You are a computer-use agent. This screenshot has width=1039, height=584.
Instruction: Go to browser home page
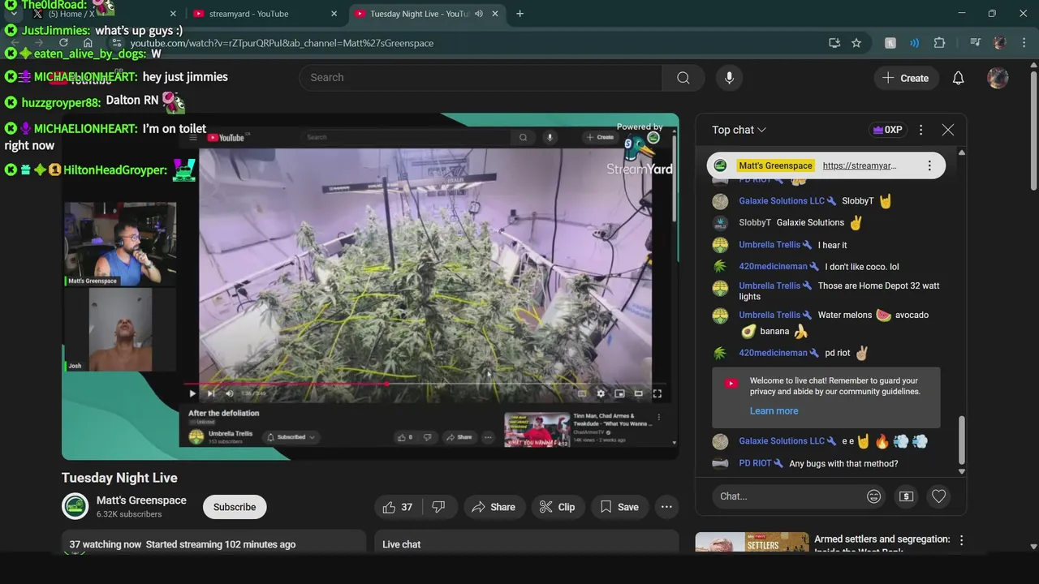coord(88,43)
